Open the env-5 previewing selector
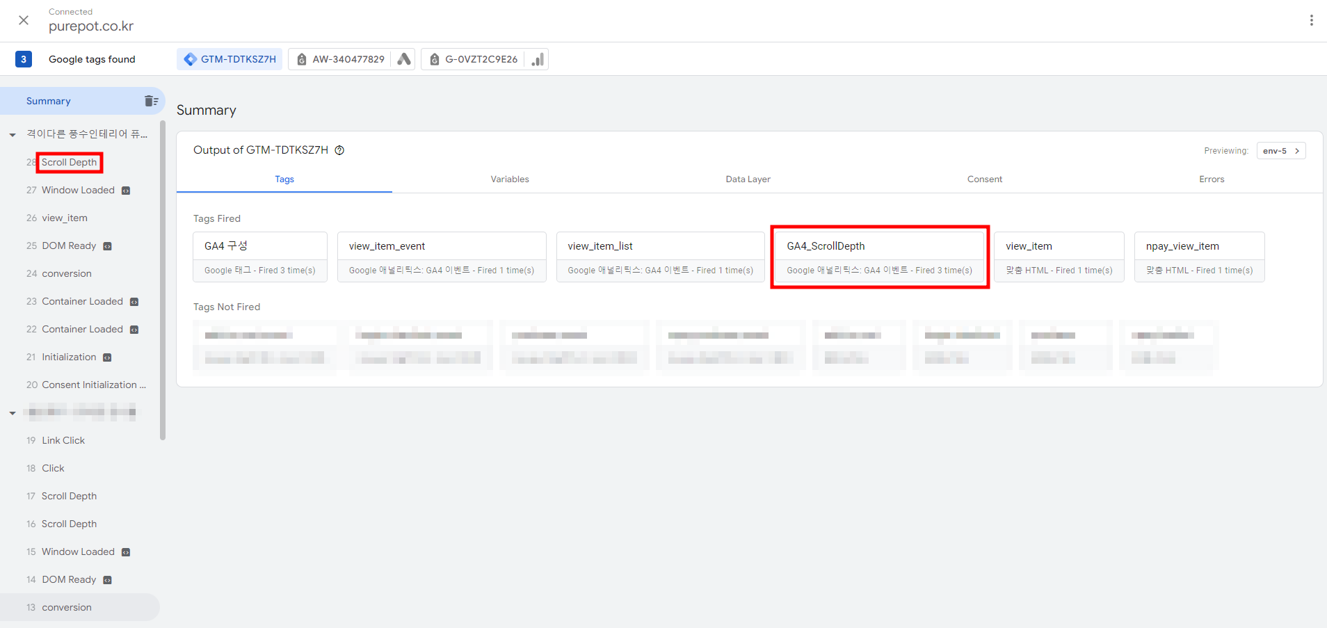 tap(1281, 151)
